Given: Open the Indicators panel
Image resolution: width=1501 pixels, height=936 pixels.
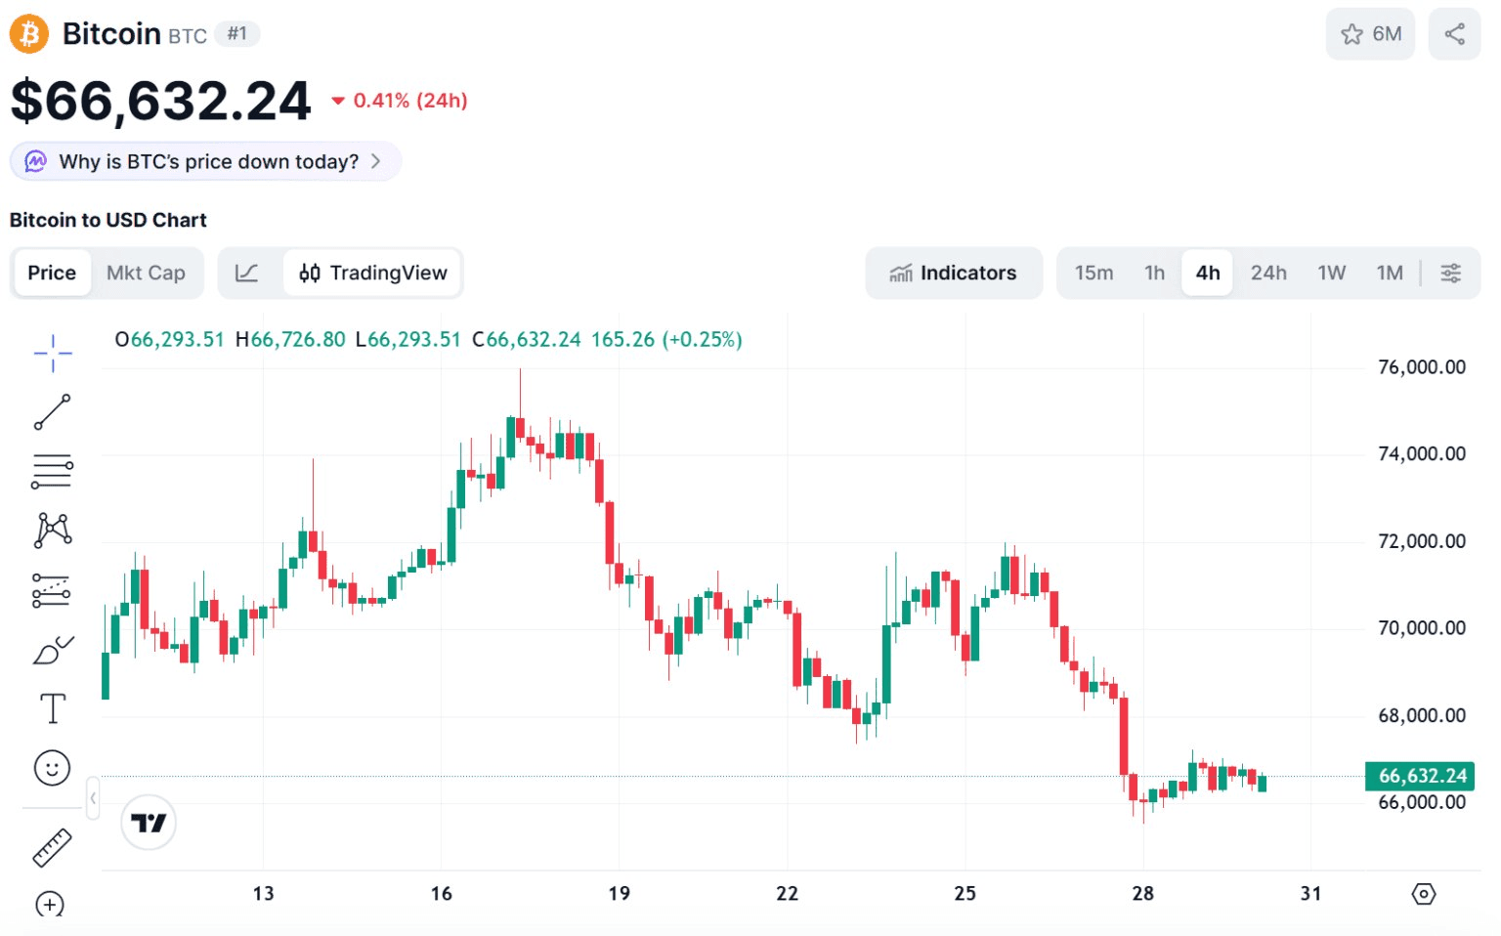Looking at the screenshot, I should [x=954, y=273].
